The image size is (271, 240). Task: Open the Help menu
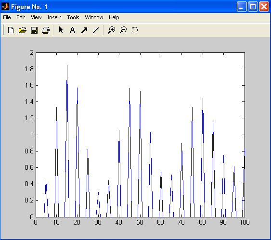(114, 17)
